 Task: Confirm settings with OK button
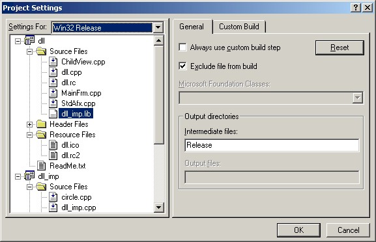[x=298, y=230]
